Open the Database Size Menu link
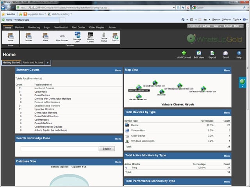 click(118, 162)
